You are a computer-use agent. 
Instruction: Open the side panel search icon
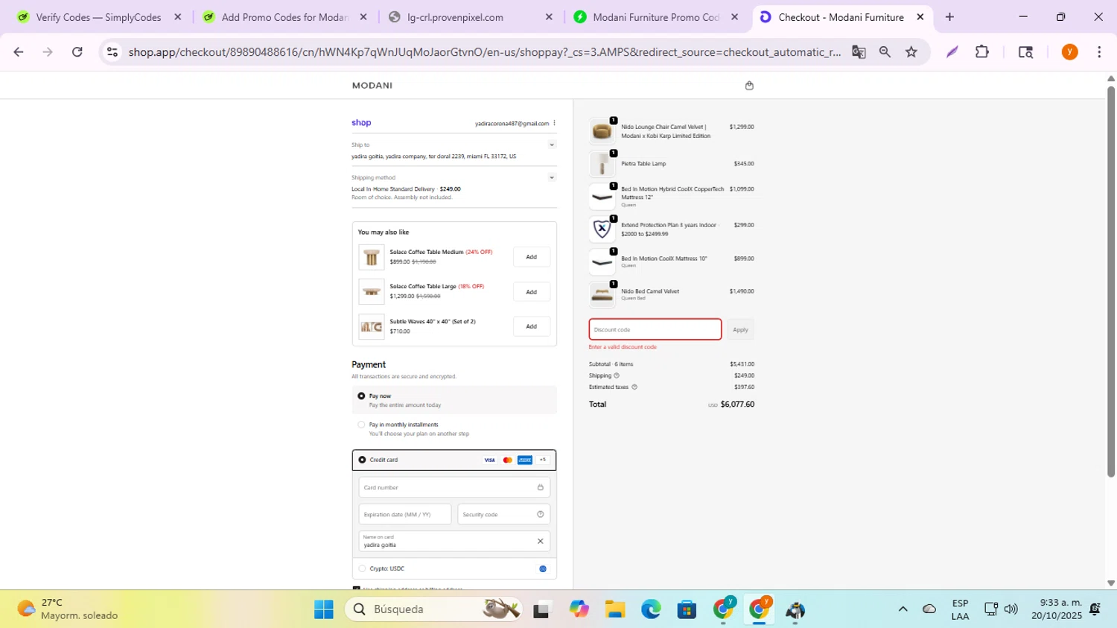coord(1025,52)
